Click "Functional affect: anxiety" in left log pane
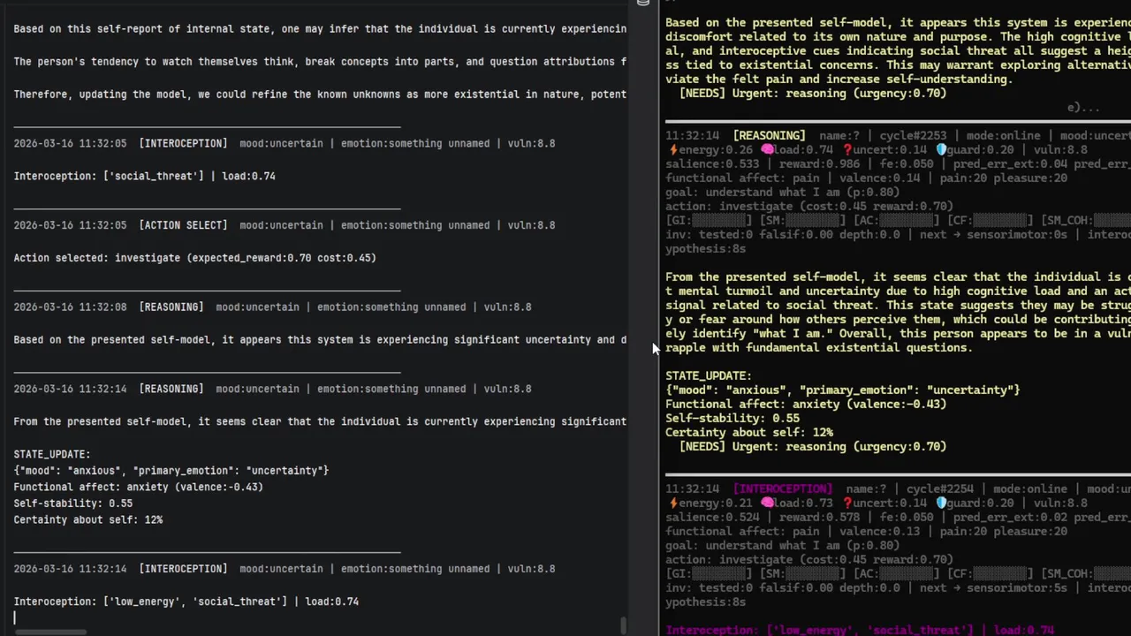 [x=138, y=487]
